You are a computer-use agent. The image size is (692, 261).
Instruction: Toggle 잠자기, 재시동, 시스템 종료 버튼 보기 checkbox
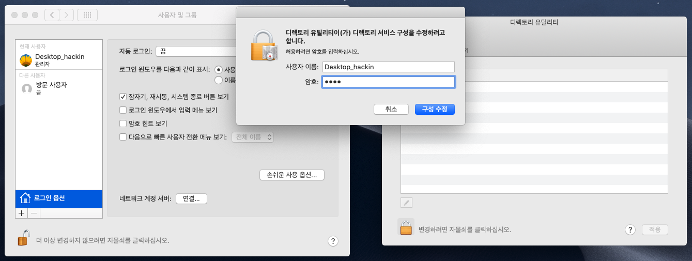tap(123, 97)
